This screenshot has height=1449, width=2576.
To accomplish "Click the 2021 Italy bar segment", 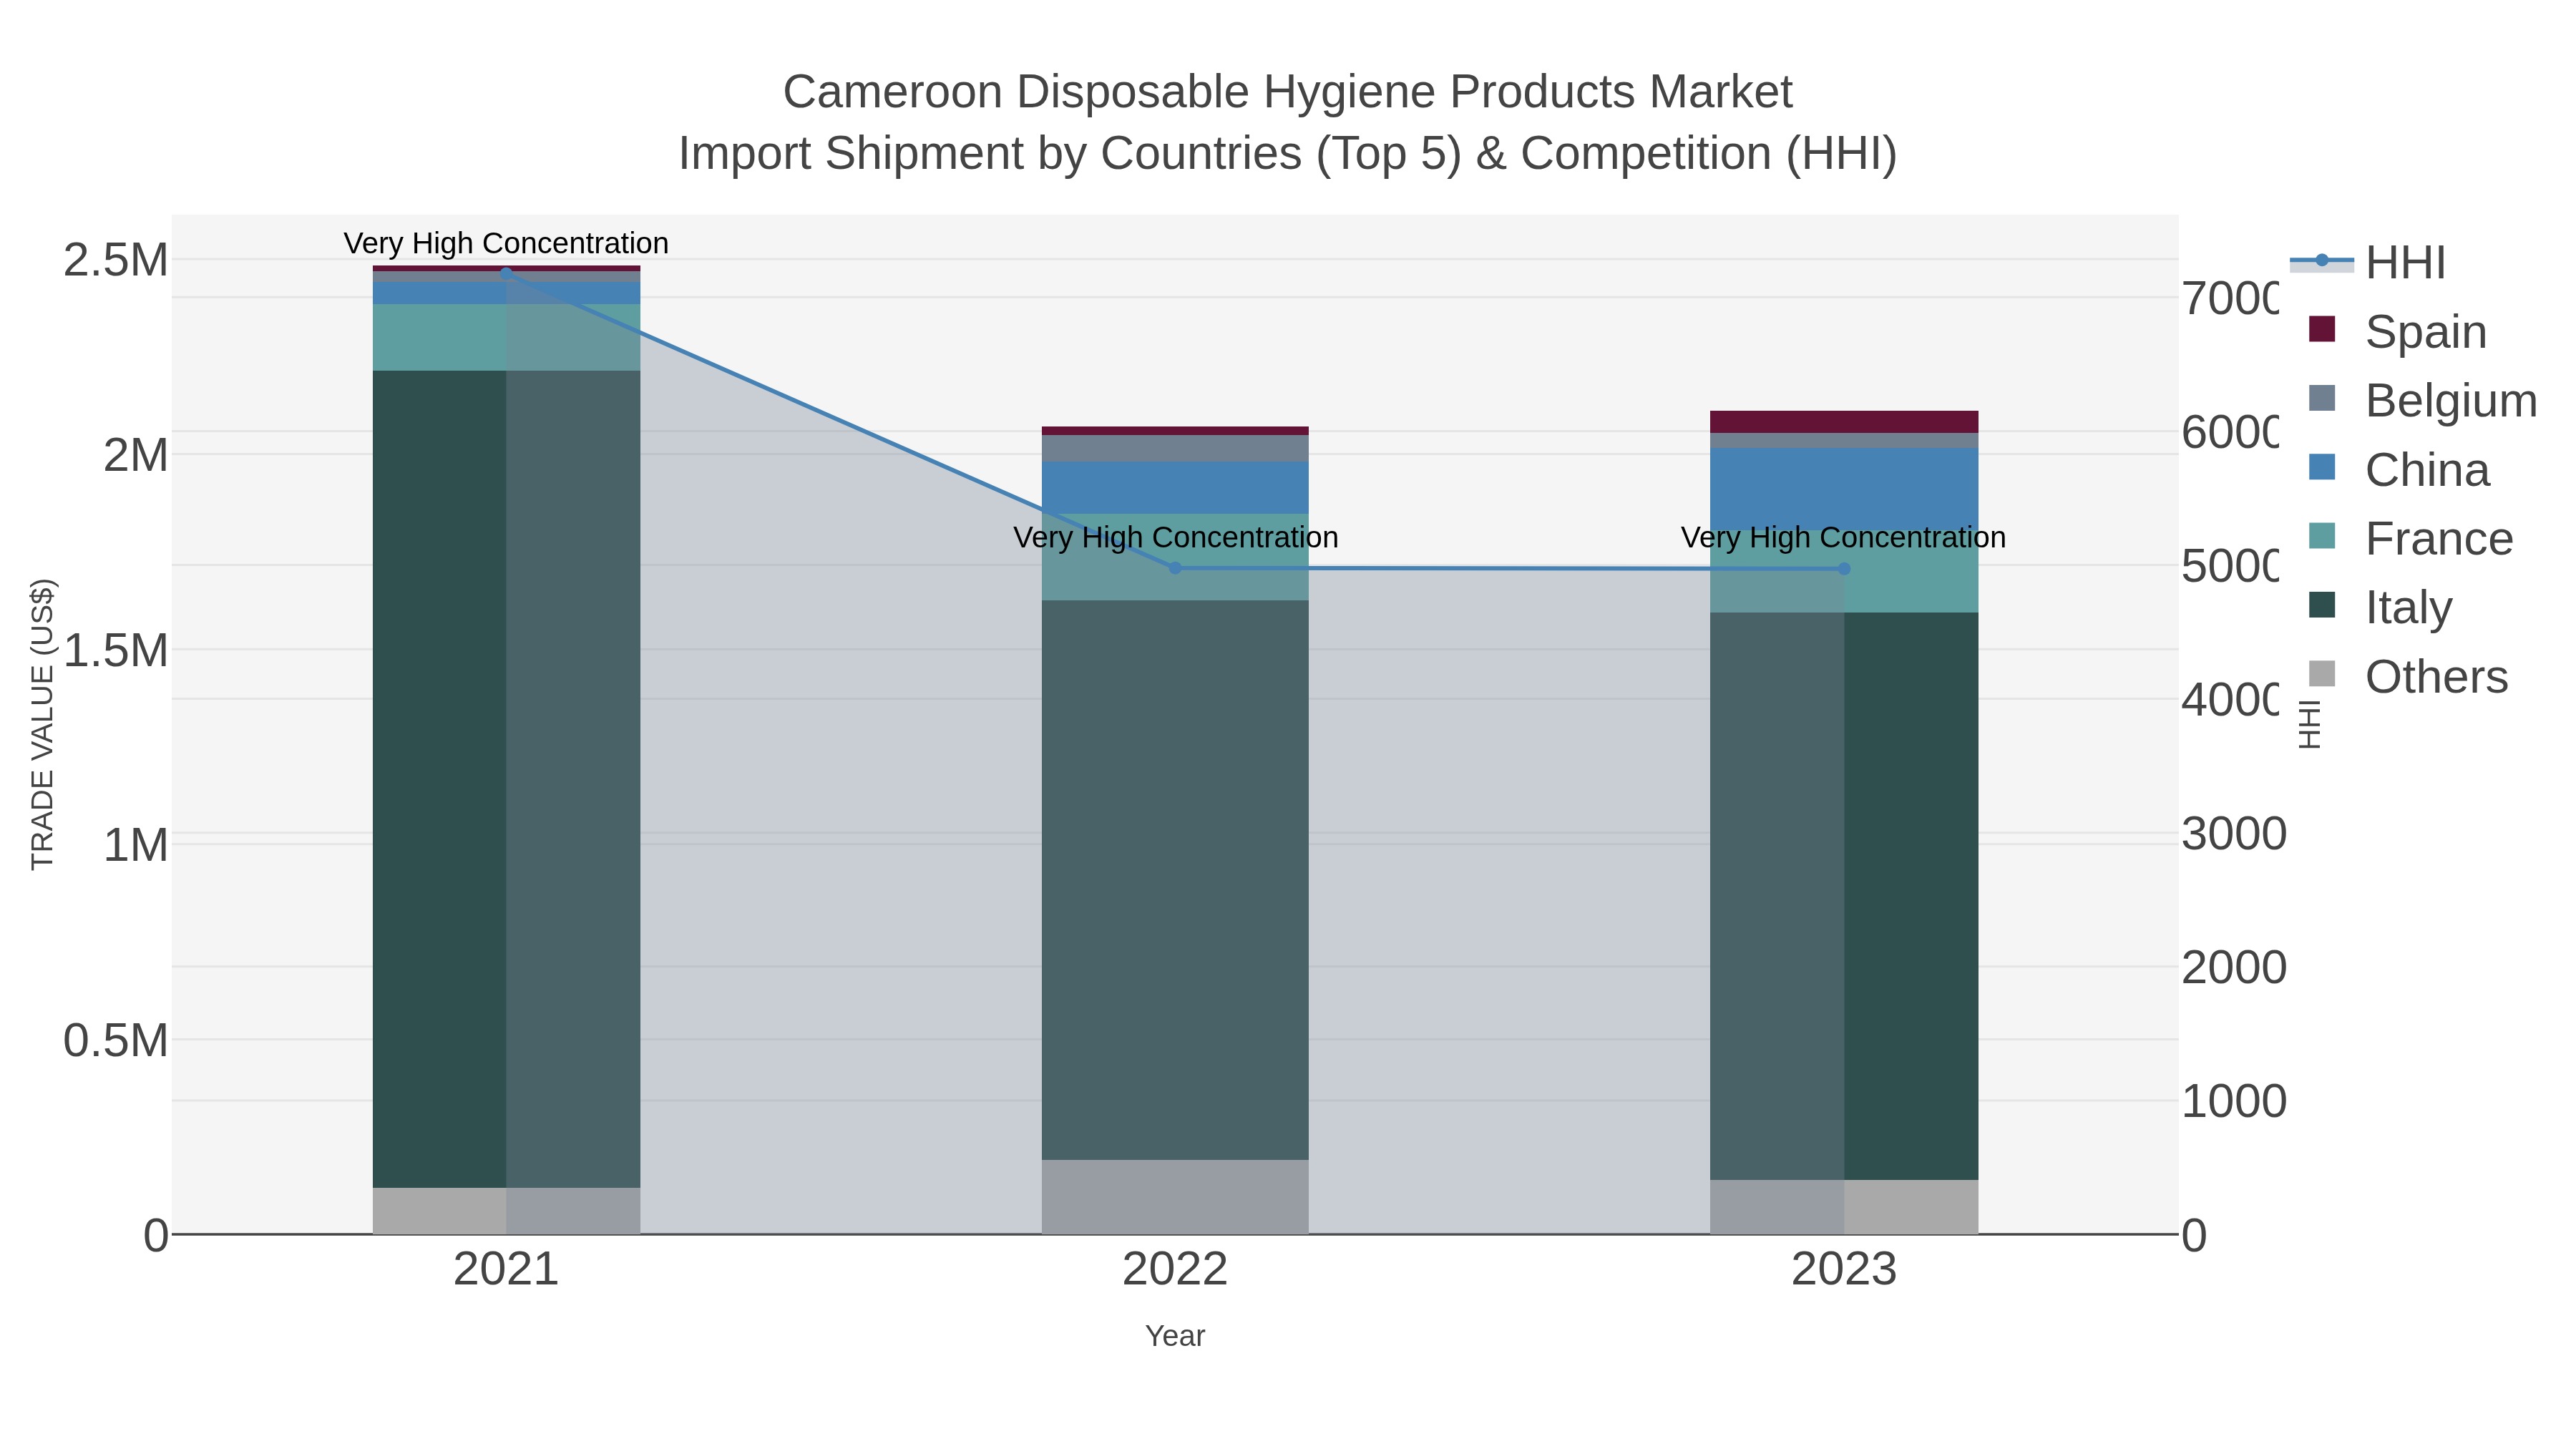I will [506, 779].
